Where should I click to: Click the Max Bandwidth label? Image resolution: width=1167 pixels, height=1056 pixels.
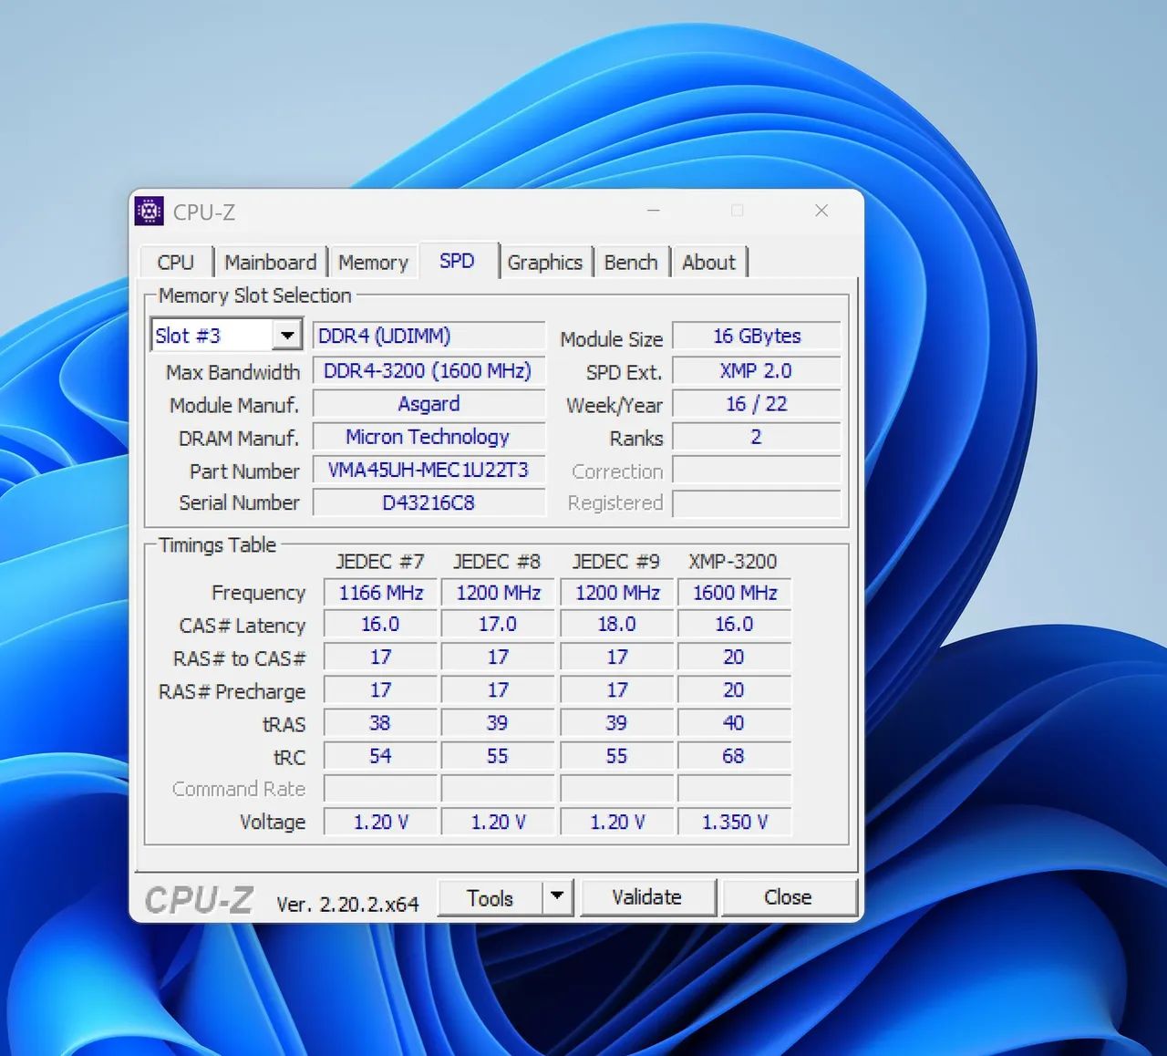pos(232,372)
